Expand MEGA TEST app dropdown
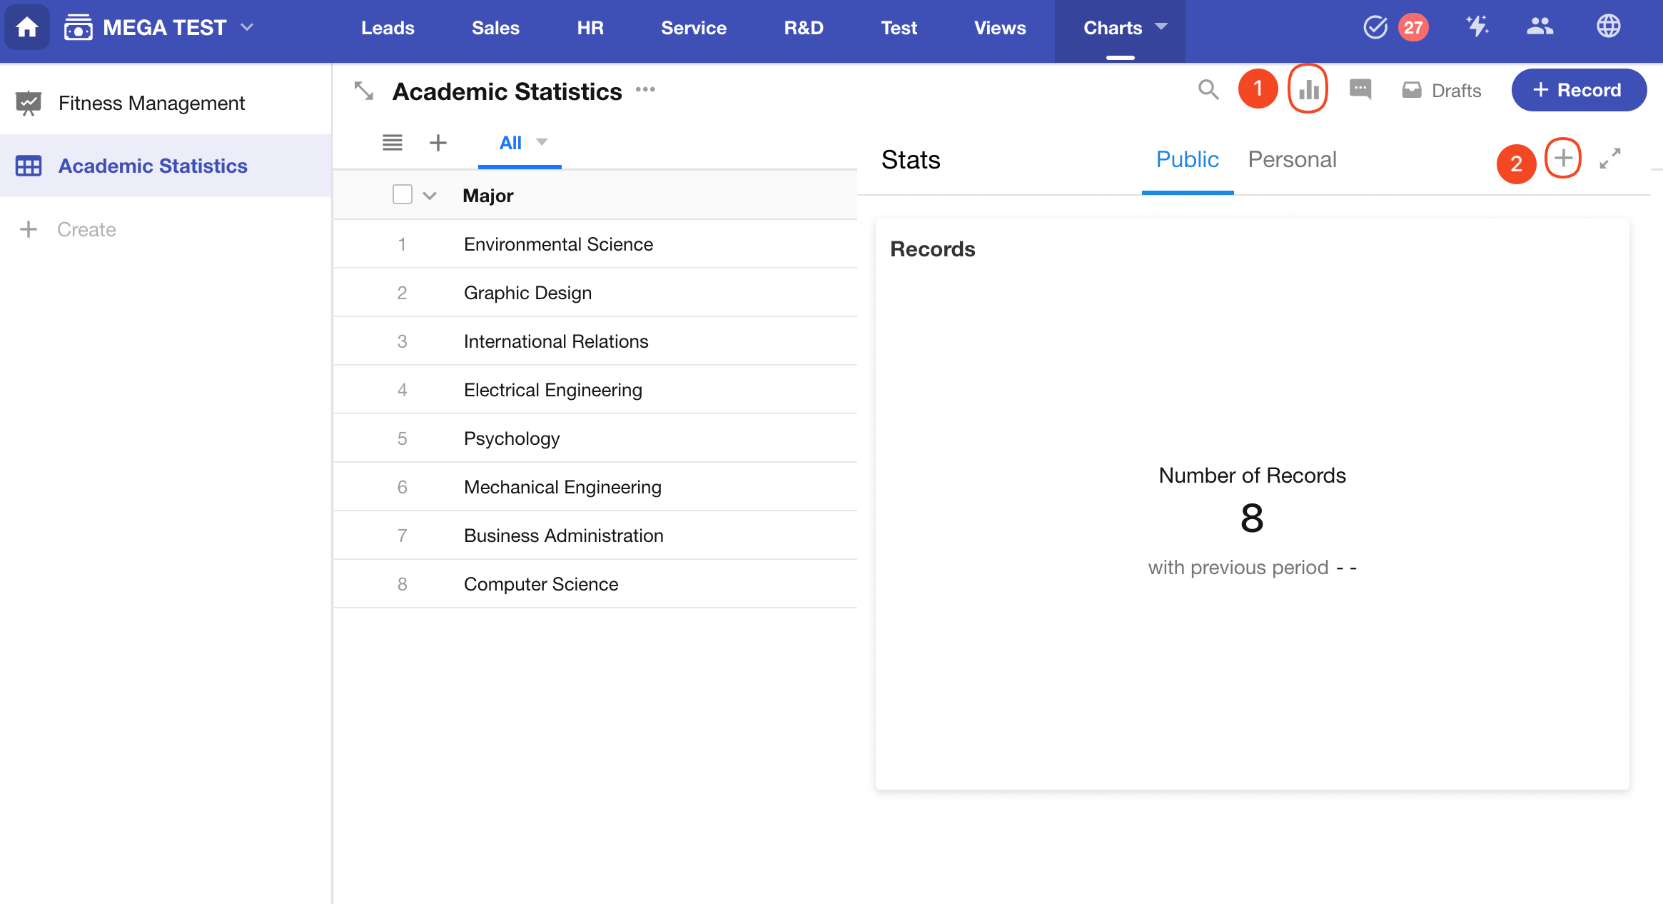Screen dimensions: 1663x904 pyautogui.click(x=247, y=27)
